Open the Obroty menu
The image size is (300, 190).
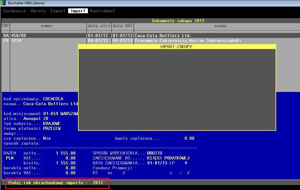coord(38,11)
